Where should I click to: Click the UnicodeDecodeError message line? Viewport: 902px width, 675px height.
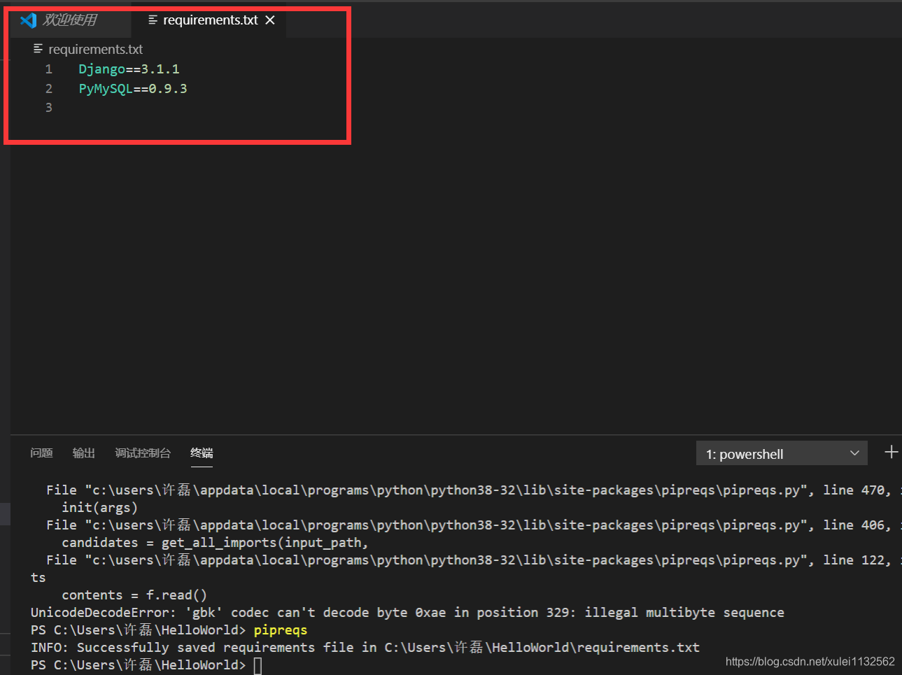[407, 613]
